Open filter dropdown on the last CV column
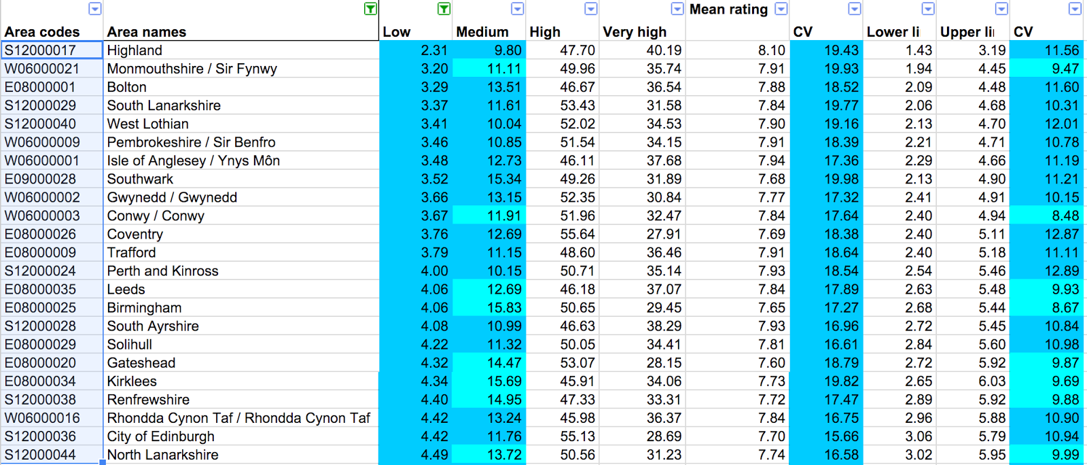 click(1075, 9)
